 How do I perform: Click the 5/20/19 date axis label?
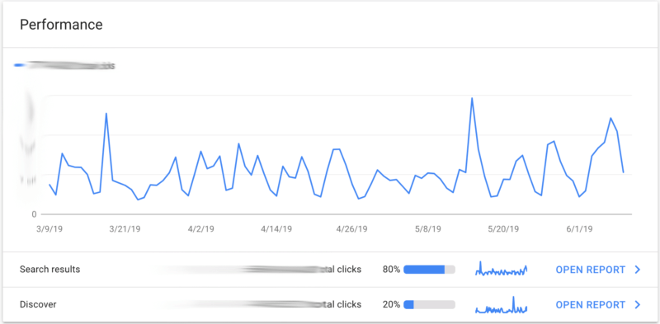click(x=503, y=229)
